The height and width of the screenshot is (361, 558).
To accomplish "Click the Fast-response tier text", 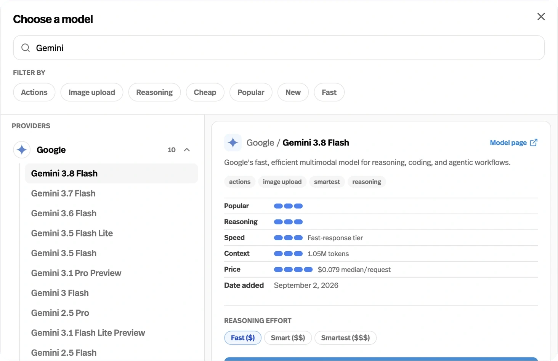I will [335, 238].
